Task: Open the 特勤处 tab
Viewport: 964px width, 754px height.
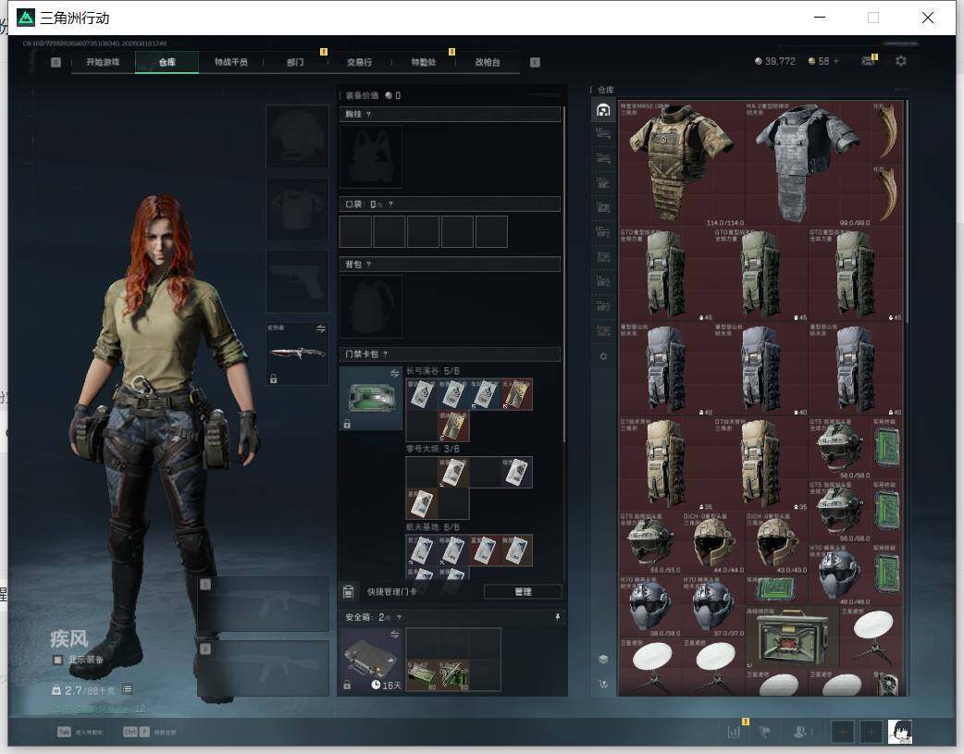Action: 424,62
